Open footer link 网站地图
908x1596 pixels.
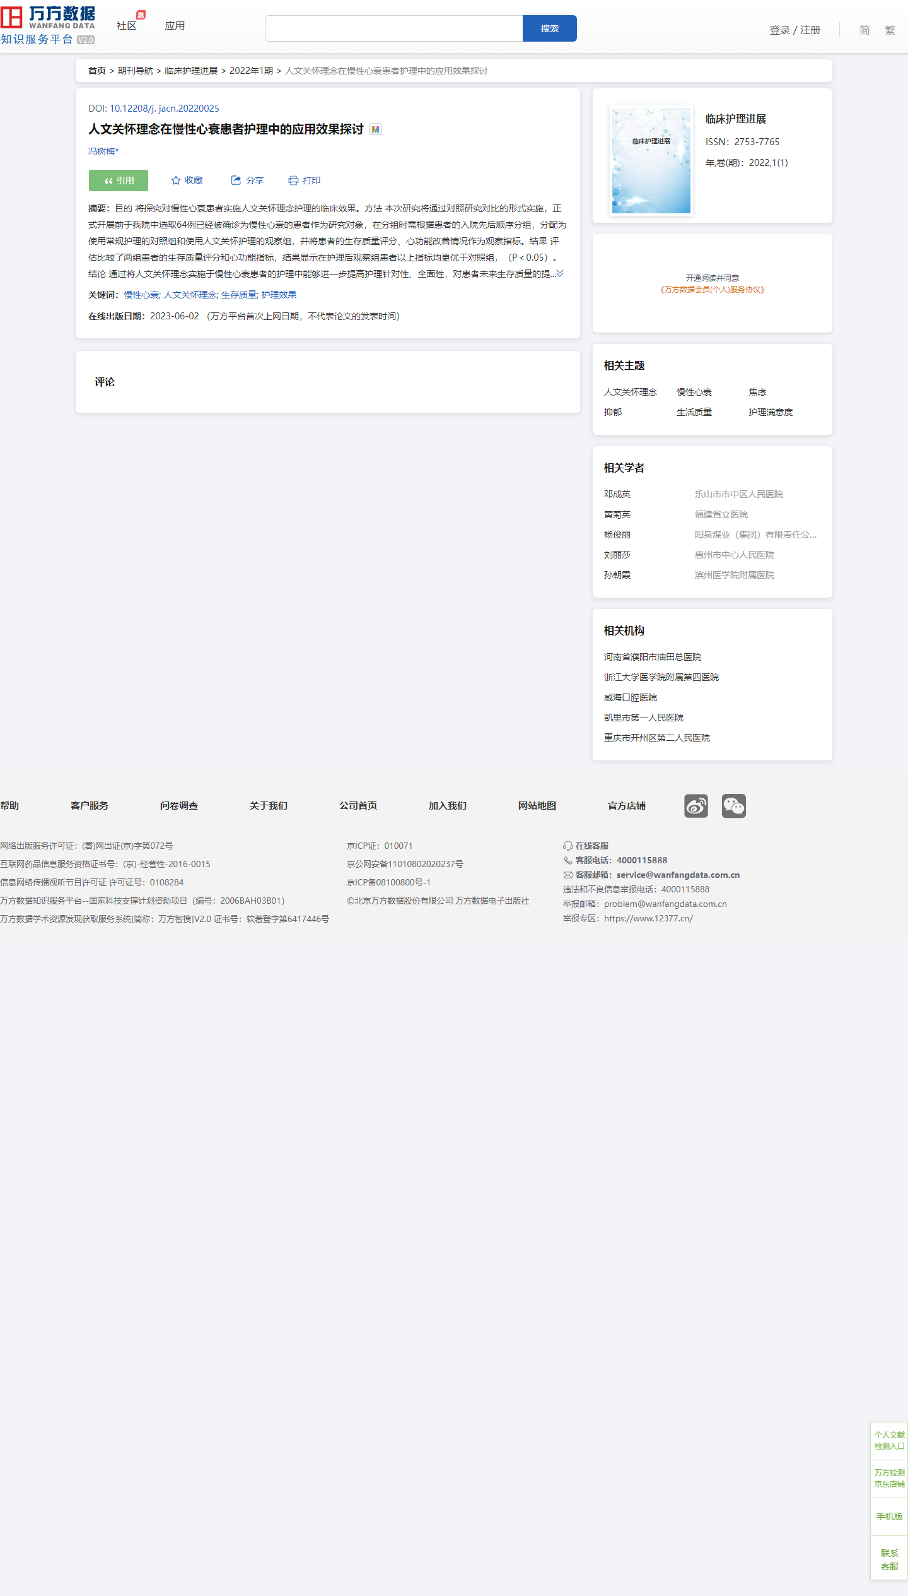[537, 806]
